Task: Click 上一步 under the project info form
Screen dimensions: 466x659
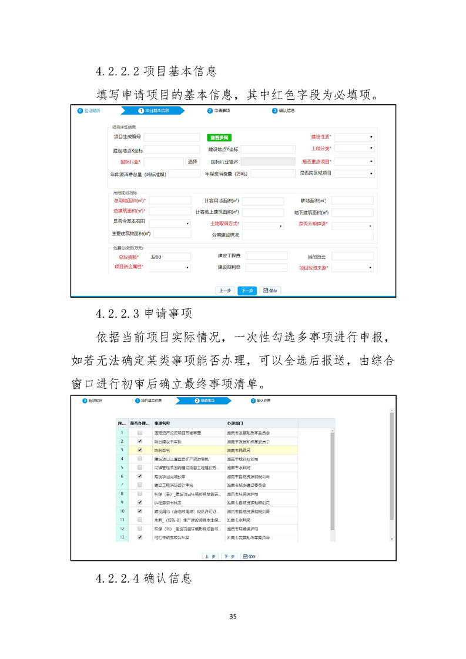Action: click(225, 290)
